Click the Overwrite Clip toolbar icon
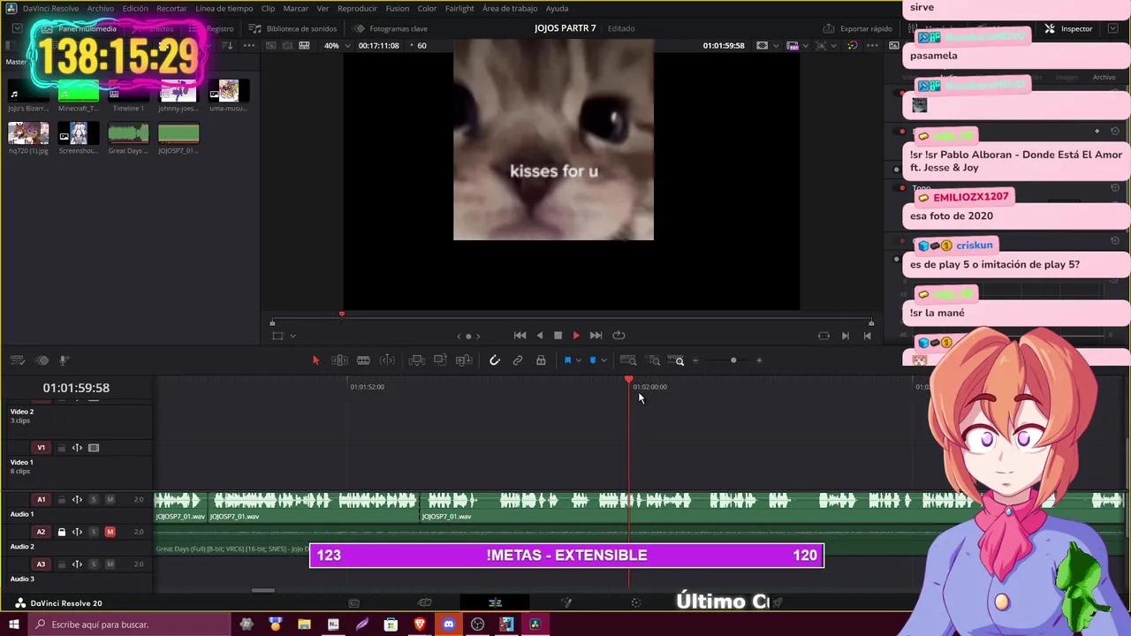This screenshot has width=1131, height=636. [x=440, y=360]
